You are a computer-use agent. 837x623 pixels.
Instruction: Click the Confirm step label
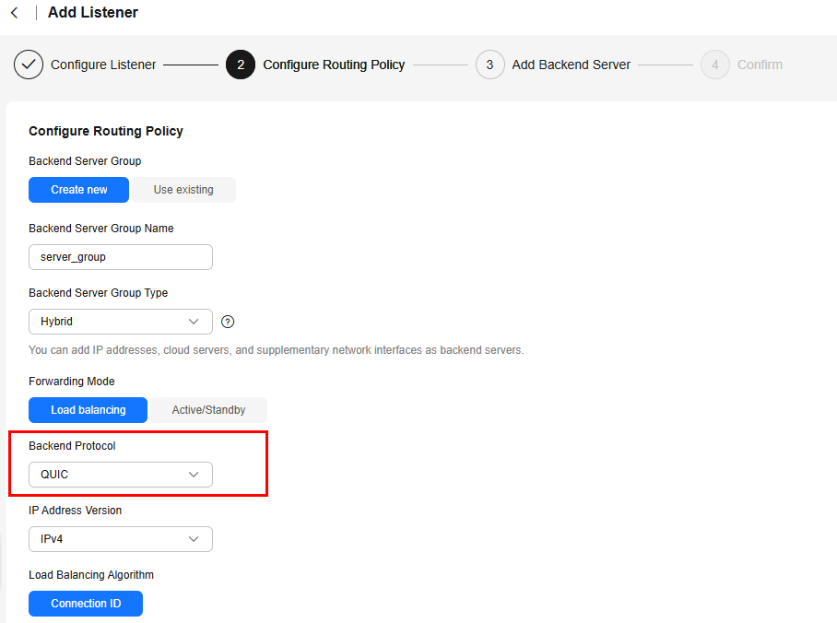tap(760, 65)
